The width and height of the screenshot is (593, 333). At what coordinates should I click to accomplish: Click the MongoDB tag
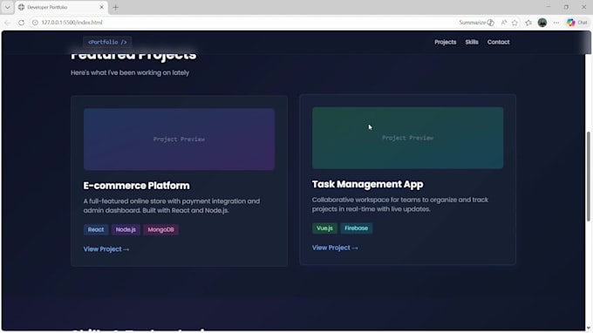tap(160, 229)
